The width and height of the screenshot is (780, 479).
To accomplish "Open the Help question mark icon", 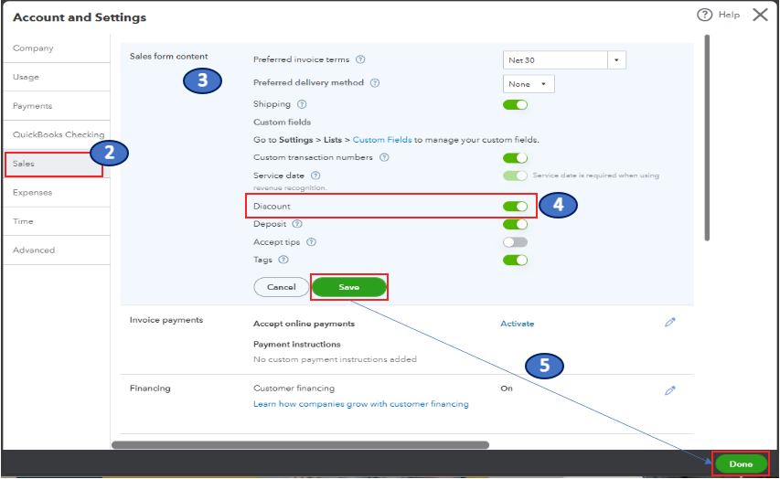I will coord(704,15).
